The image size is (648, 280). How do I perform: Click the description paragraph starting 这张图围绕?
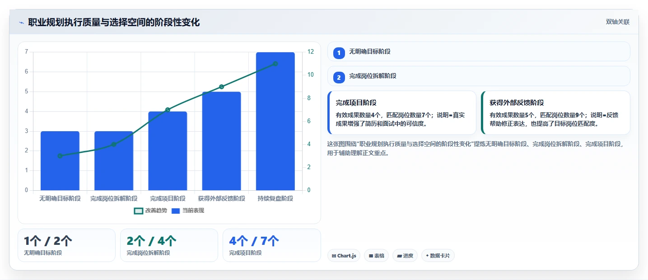[476, 148]
